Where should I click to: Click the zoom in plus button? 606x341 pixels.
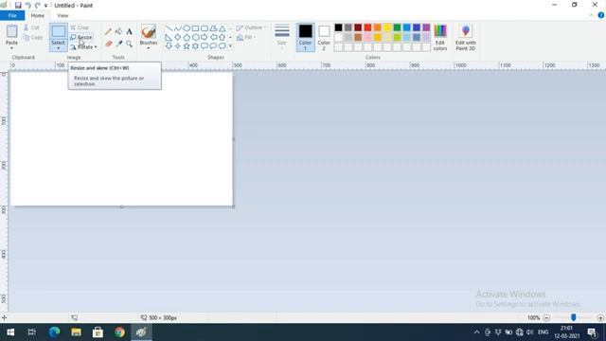pyautogui.click(x=600, y=318)
